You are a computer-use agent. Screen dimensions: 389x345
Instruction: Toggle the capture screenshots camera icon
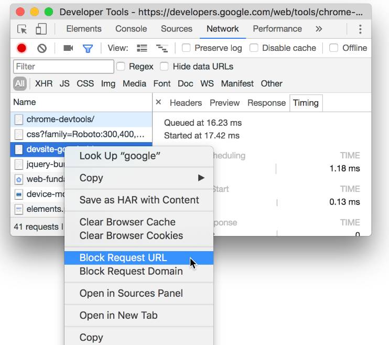coord(68,48)
